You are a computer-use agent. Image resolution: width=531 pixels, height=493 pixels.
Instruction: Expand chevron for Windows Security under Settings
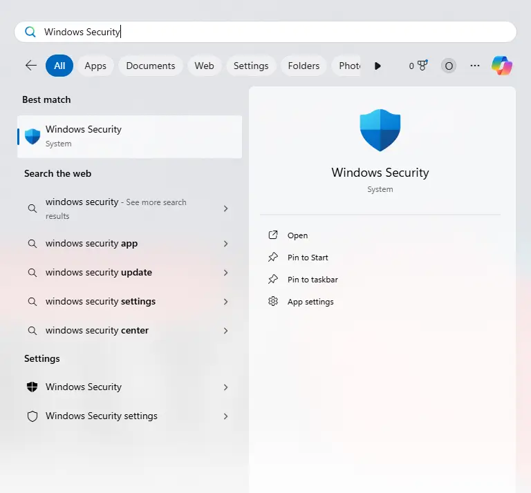225,387
